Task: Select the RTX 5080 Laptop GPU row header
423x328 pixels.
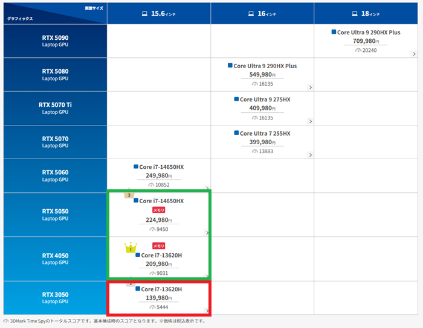Action: (56, 75)
